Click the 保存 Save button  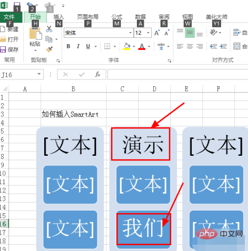[9, 49]
